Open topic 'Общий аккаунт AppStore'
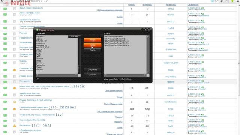Viewport: 240px width, 135px height. coord(30,130)
